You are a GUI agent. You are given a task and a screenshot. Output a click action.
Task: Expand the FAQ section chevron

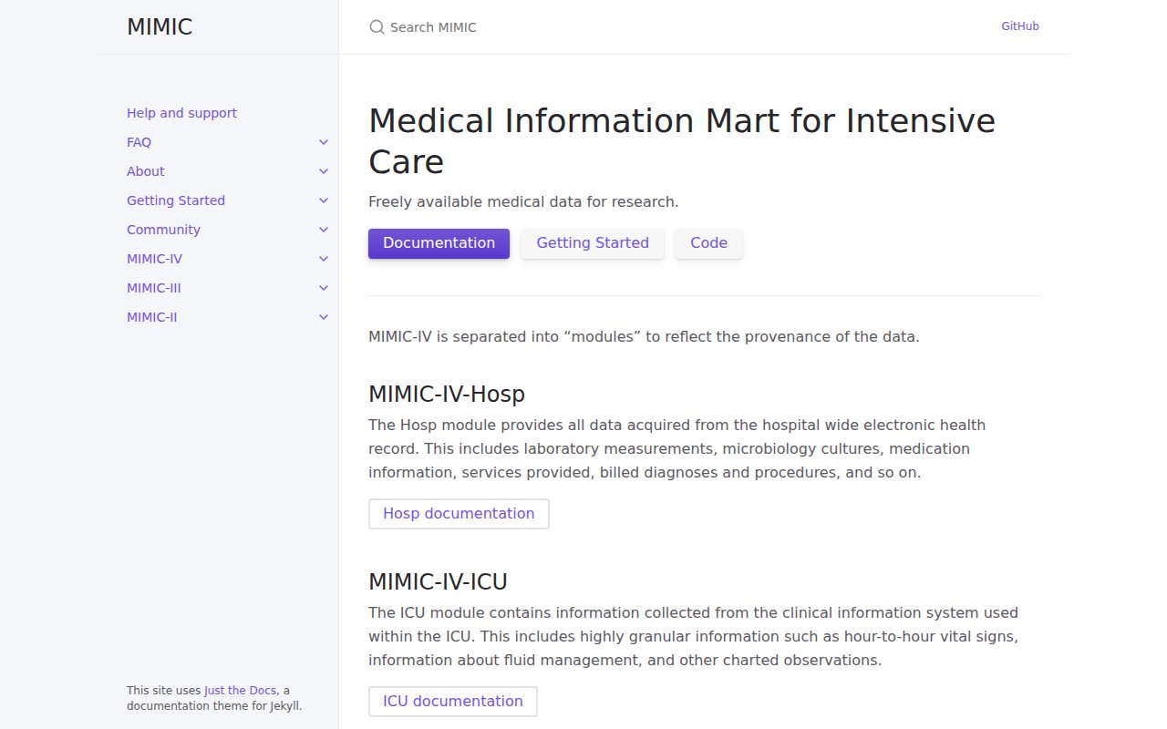(324, 142)
